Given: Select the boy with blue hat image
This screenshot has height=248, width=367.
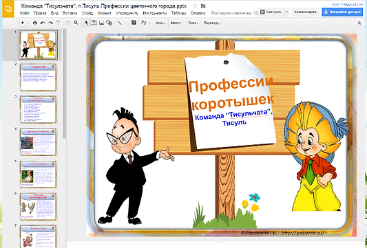Looking at the screenshot, I should [316, 156].
